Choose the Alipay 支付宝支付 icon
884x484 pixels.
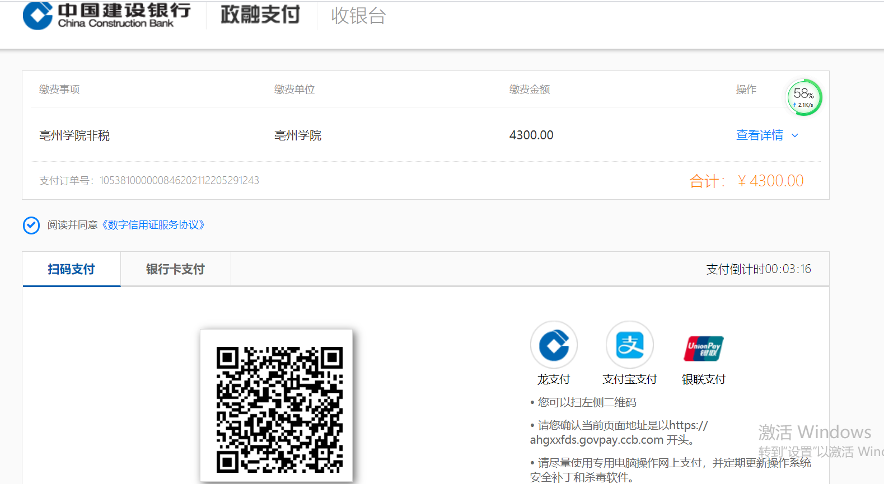coord(630,345)
